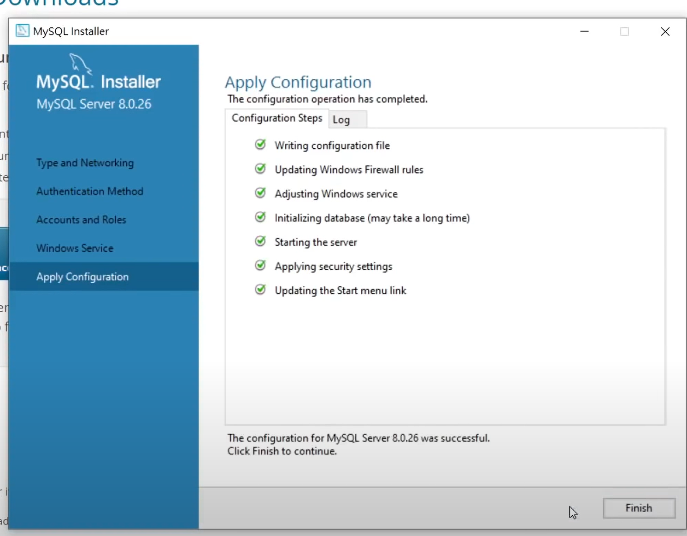The width and height of the screenshot is (687, 536).
Task: Click the 'Updating Windows Firewall rules' text
Action: click(x=349, y=170)
